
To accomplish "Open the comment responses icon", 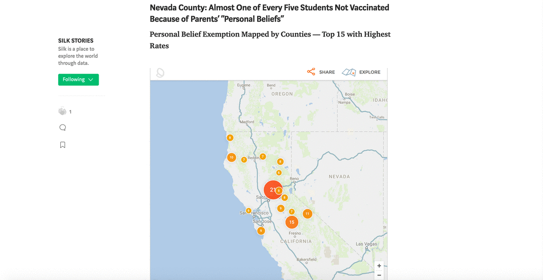I will [63, 128].
